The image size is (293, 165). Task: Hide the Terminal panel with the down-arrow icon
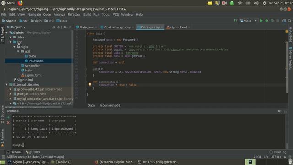coord(285,111)
